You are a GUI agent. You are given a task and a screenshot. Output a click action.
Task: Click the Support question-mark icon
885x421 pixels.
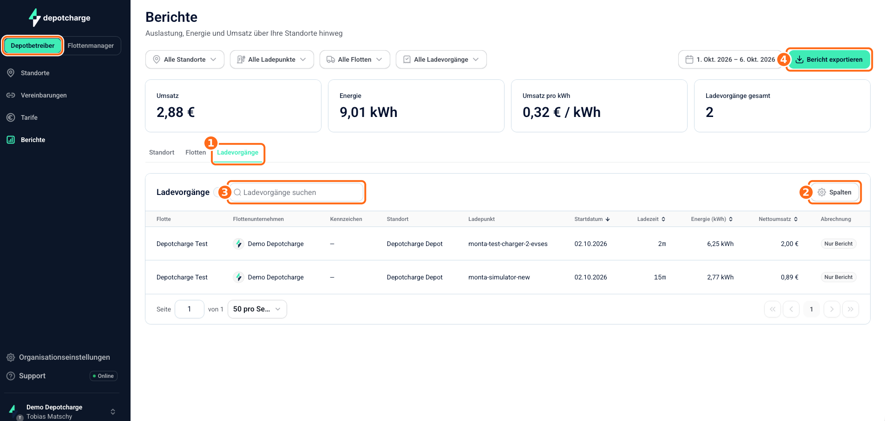[11, 376]
